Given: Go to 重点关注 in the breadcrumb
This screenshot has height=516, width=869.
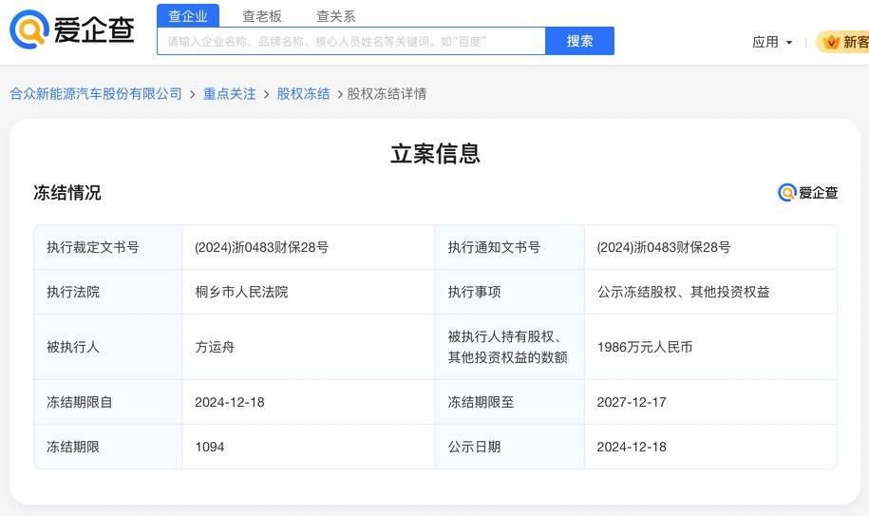Looking at the screenshot, I should pyautogui.click(x=230, y=93).
